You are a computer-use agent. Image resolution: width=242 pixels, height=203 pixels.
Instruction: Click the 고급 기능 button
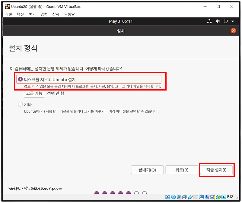point(34,93)
